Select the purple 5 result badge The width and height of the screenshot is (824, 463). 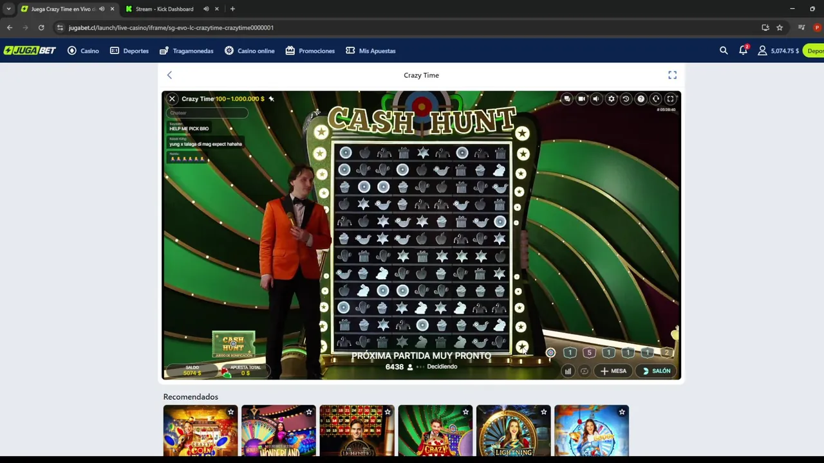point(589,352)
